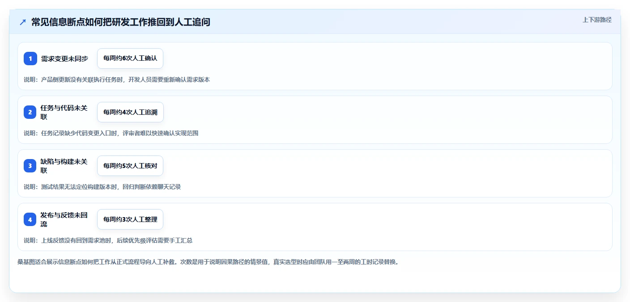Click the 每周约5次人工核对 pill

coord(130,166)
